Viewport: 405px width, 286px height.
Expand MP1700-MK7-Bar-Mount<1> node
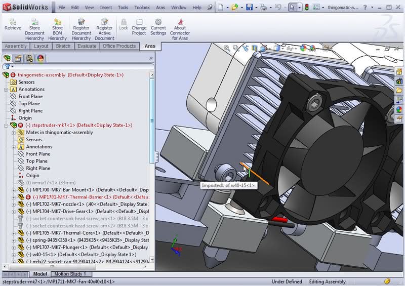[x=14, y=190]
